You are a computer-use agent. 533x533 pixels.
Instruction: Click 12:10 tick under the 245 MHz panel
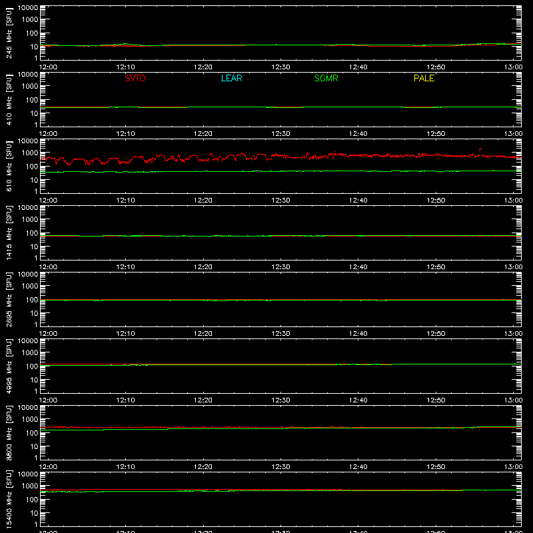coord(125,67)
